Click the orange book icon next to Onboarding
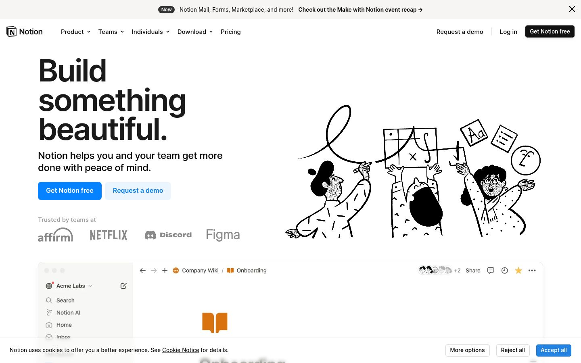 point(230,271)
